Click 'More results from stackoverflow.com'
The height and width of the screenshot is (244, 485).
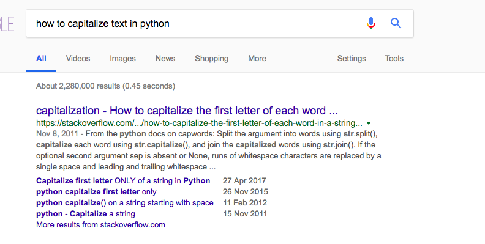[x=100, y=225]
